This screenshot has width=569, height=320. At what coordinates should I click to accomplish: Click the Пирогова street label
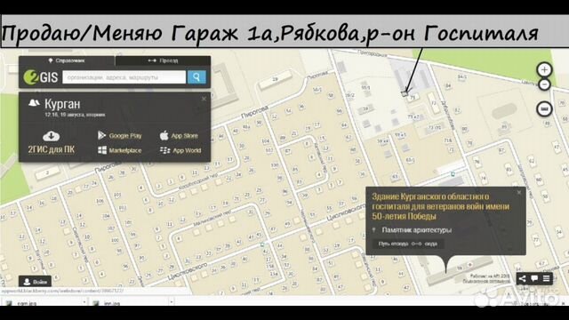click(255, 112)
